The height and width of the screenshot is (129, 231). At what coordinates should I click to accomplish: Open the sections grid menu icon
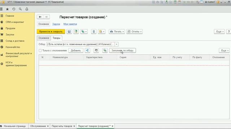coord(1,9)
